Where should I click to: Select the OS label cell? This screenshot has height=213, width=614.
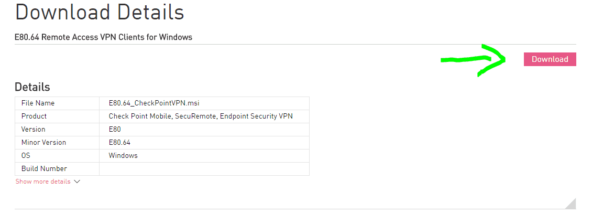pos(26,156)
